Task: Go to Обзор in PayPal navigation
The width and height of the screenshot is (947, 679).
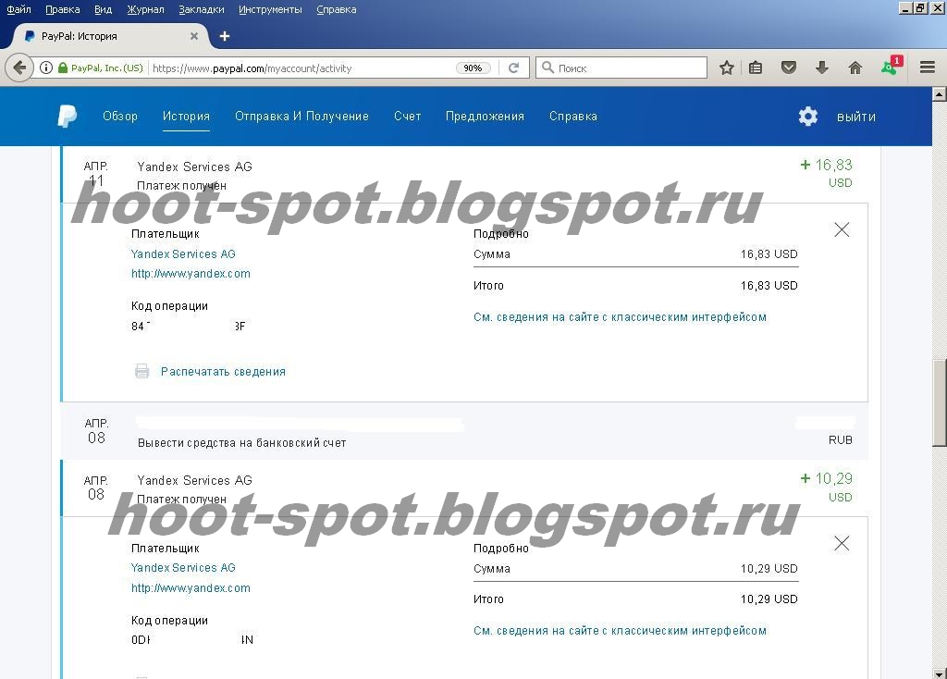Action: coord(120,116)
